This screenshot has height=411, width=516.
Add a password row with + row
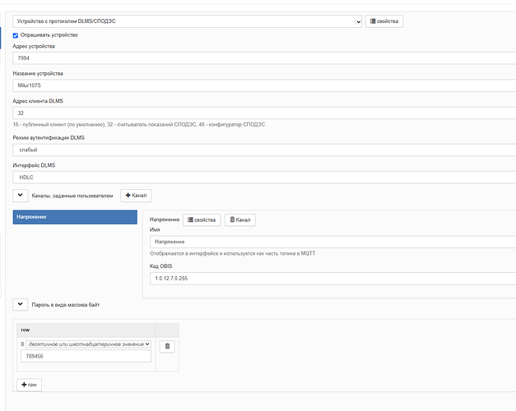[30, 385]
